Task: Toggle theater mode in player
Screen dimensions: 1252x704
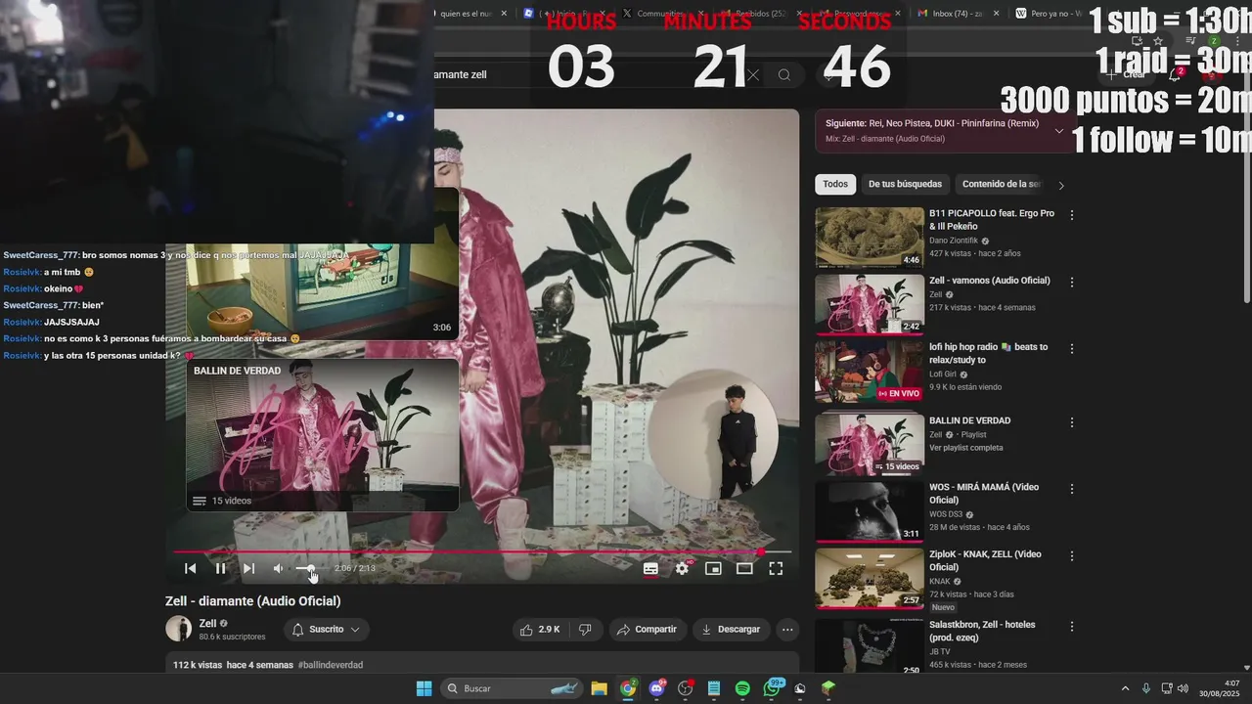Action: (744, 568)
